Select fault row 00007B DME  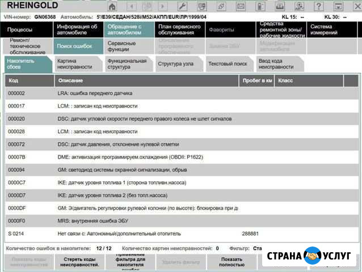(x=182, y=157)
